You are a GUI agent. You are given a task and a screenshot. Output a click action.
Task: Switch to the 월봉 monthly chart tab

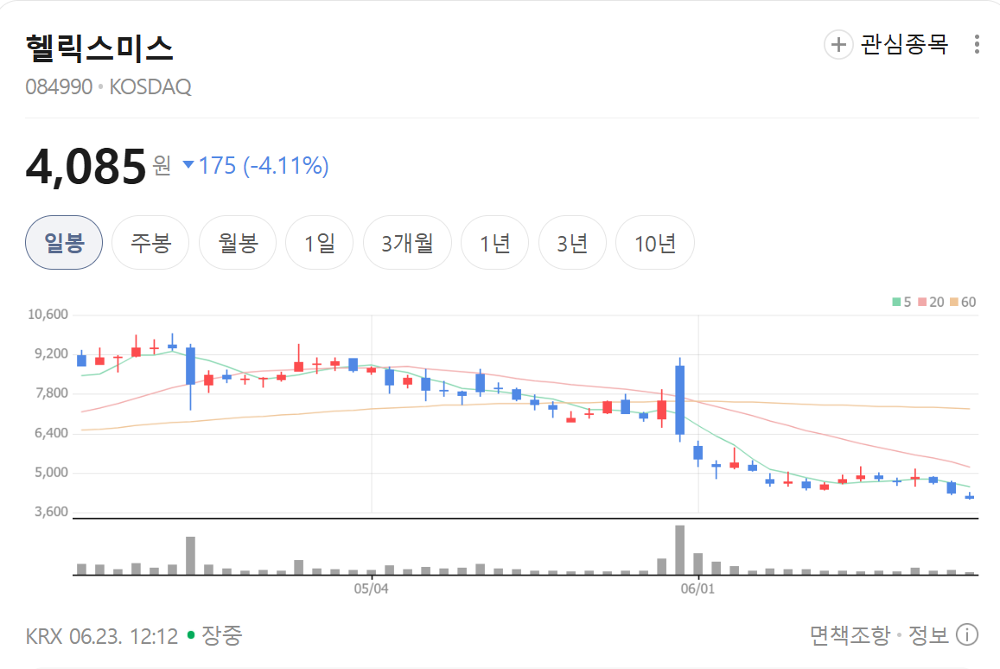tap(238, 243)
